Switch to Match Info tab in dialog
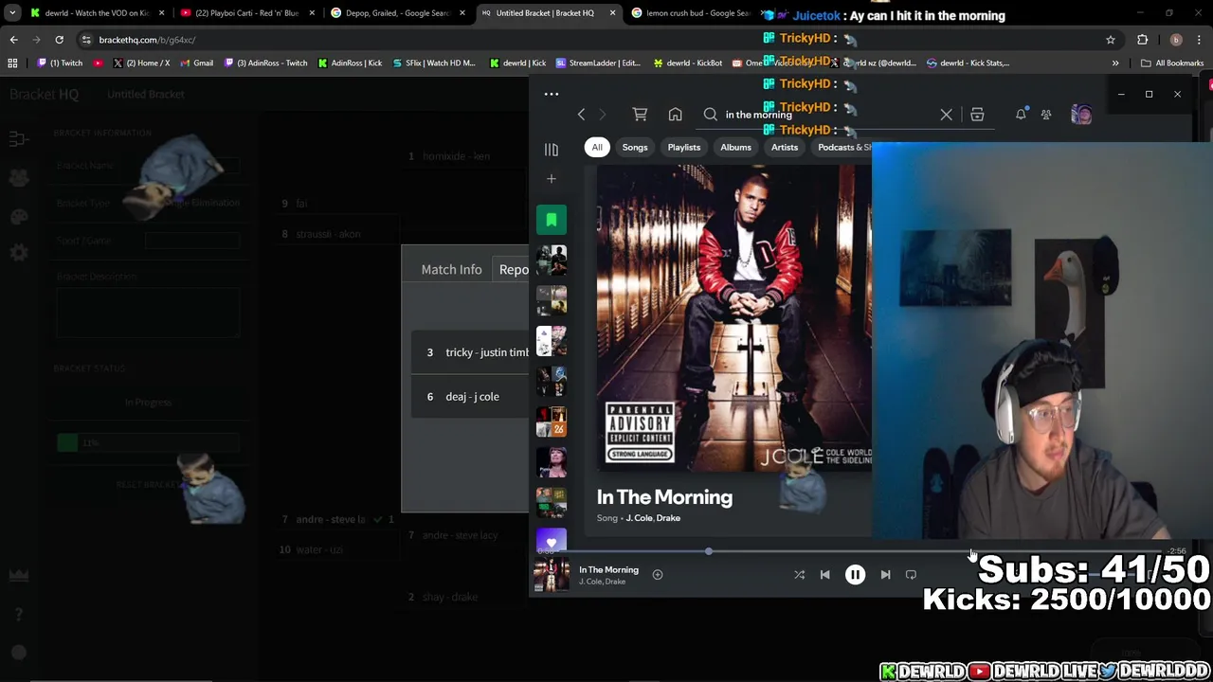 point(451,269)
